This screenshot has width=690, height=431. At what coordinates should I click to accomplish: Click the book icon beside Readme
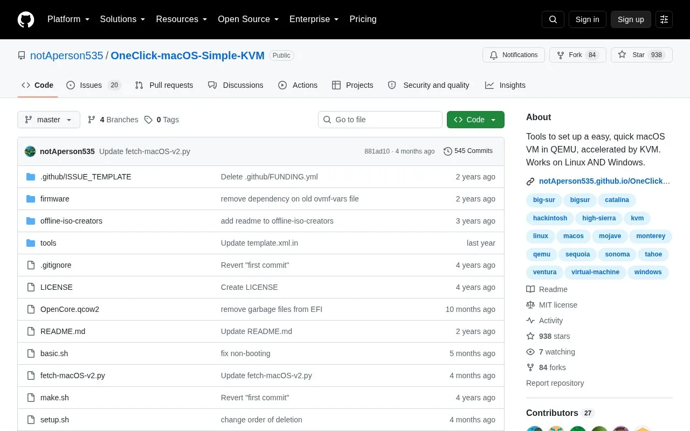530,289
